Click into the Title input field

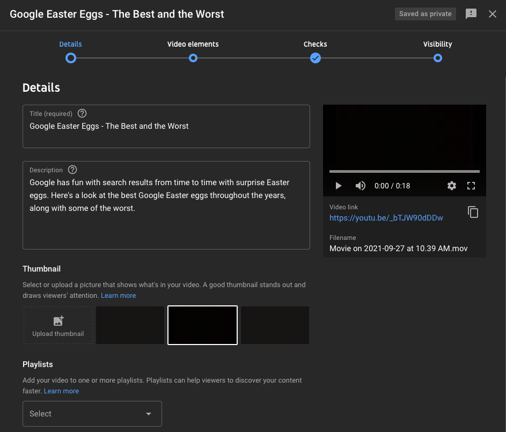[x=166, y=127]
